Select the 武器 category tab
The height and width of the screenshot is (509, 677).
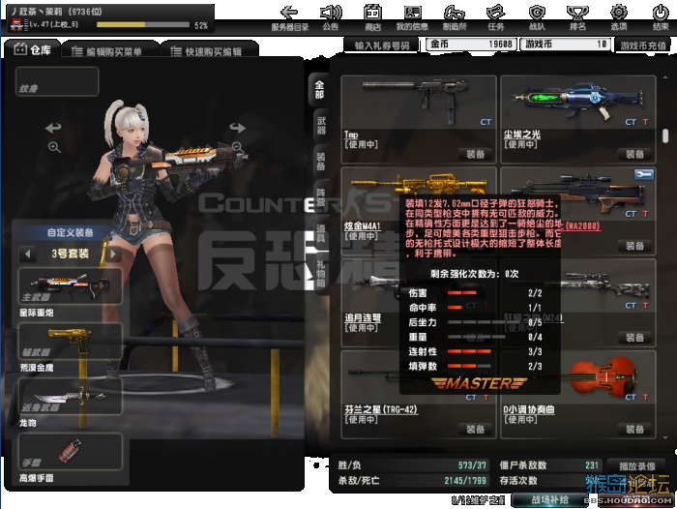tap(321, 126)
